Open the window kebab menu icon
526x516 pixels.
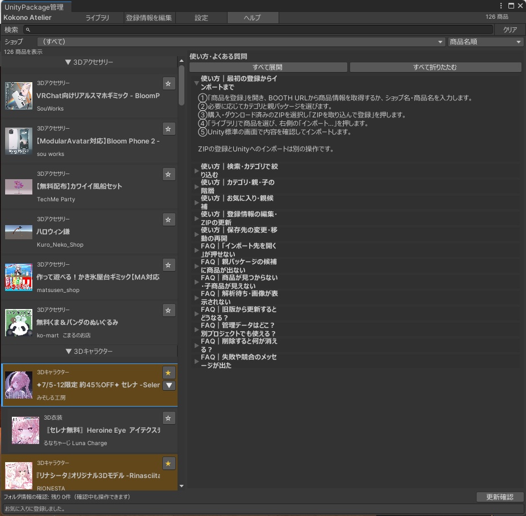coord(501,6)
